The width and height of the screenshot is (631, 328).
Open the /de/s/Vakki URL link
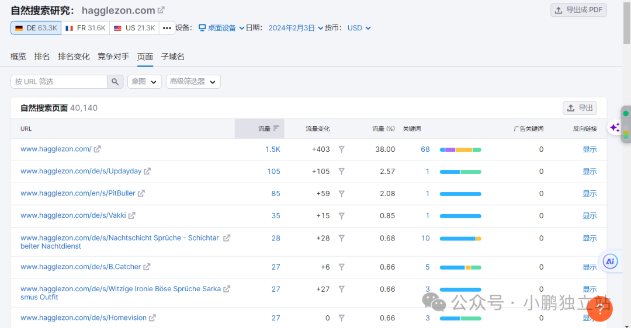click(x=73, y=215)
